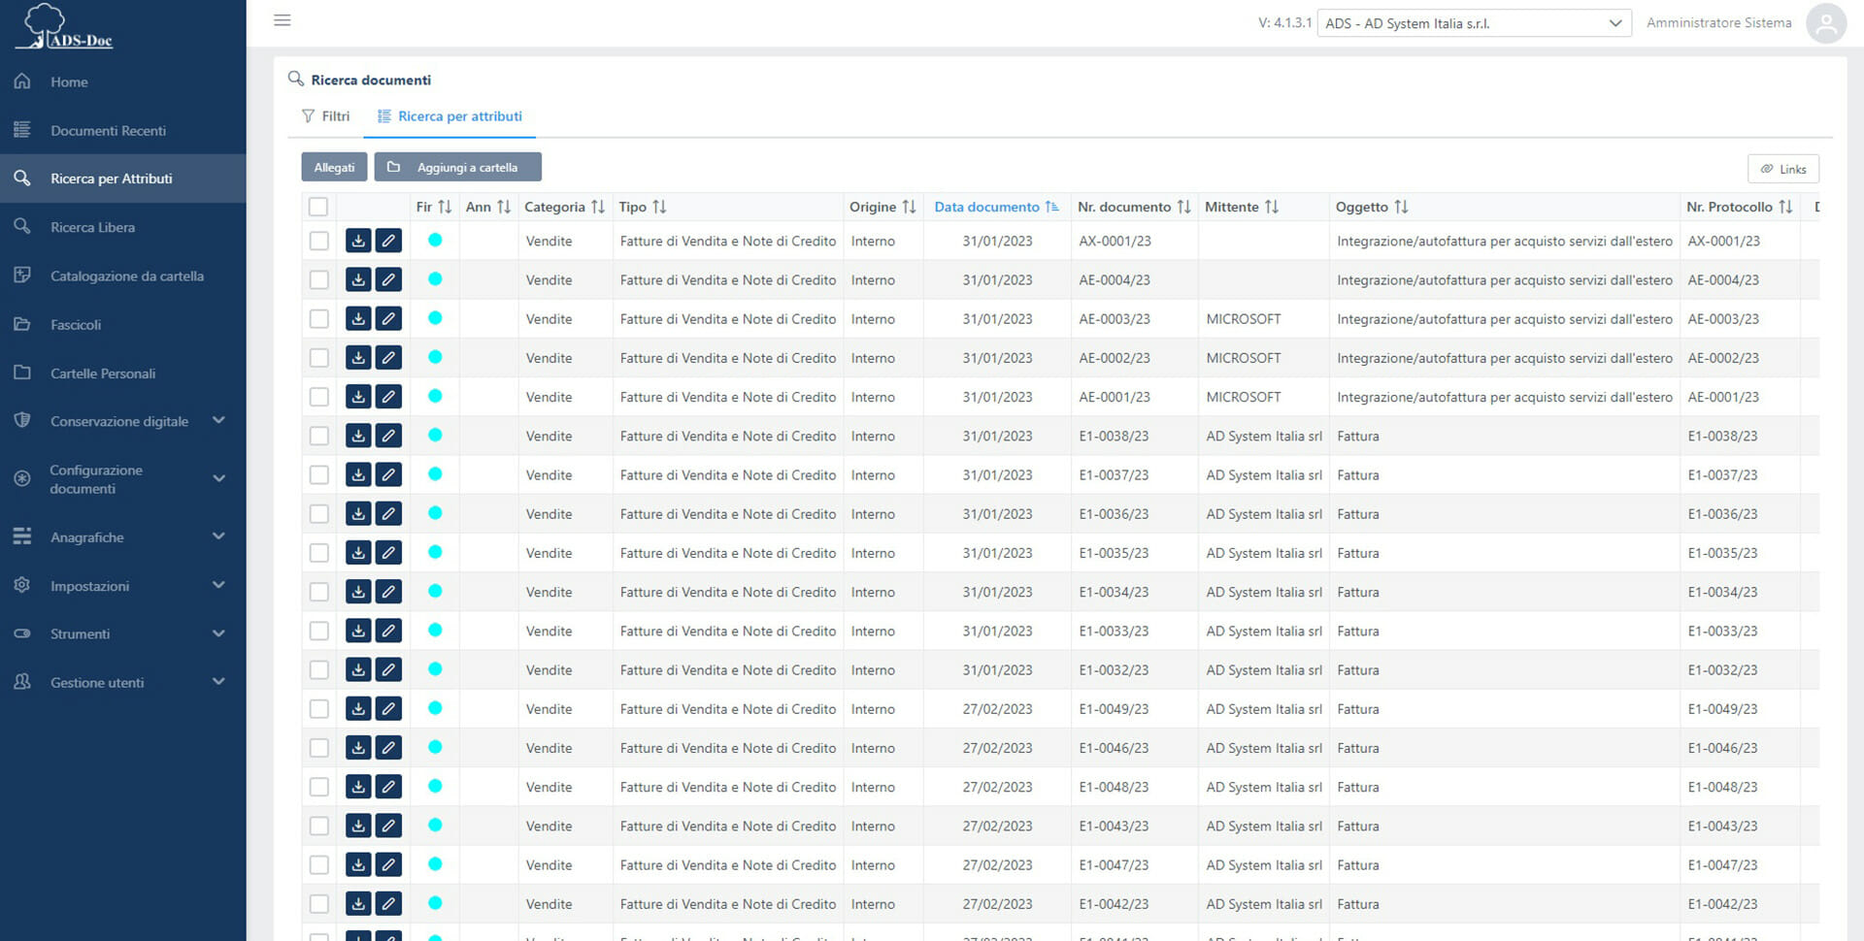Sort the Categoria column
The image size is (1864, 941).
click(x=598, y=207)
